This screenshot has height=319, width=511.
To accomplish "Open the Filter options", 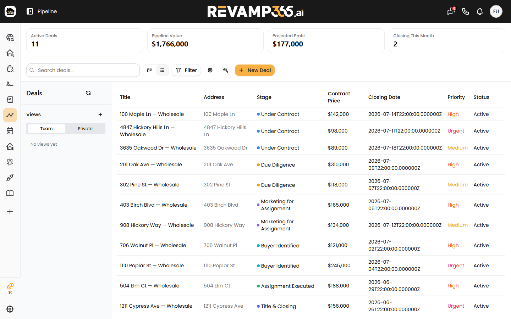I will tap(186, 70).
